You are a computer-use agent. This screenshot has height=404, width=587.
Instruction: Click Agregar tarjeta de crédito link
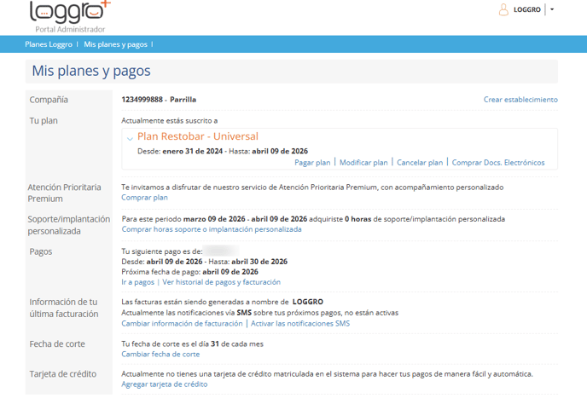165,384
